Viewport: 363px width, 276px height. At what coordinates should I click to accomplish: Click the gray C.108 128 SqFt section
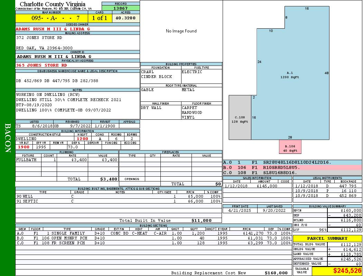240,119
